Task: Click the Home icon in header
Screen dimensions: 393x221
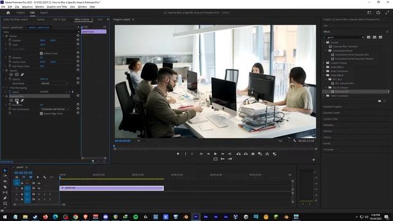Action: click(8, 12)
